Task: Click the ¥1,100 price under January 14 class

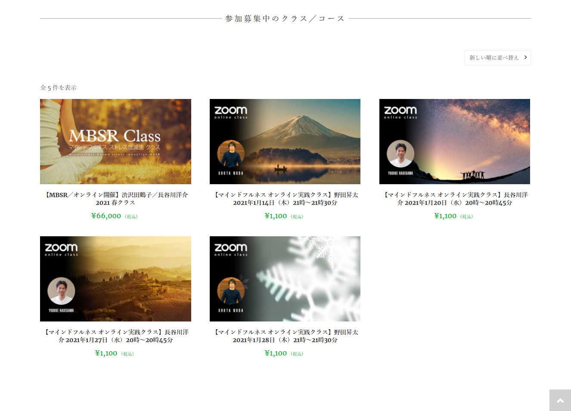Action: coord(276,216)
